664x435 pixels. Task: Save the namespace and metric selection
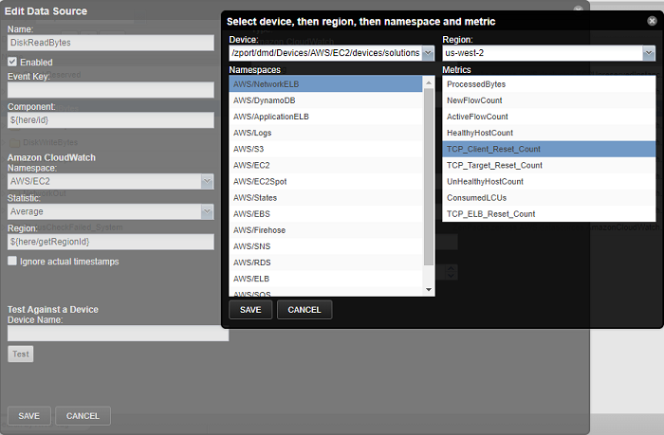[250, 310]
